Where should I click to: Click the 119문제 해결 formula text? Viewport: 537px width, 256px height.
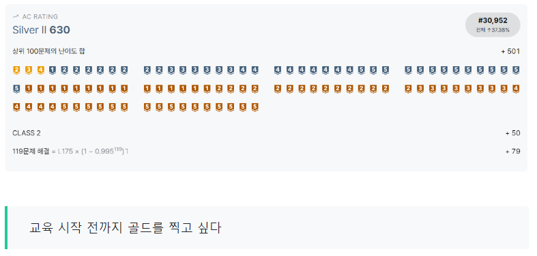coord(70,151)
